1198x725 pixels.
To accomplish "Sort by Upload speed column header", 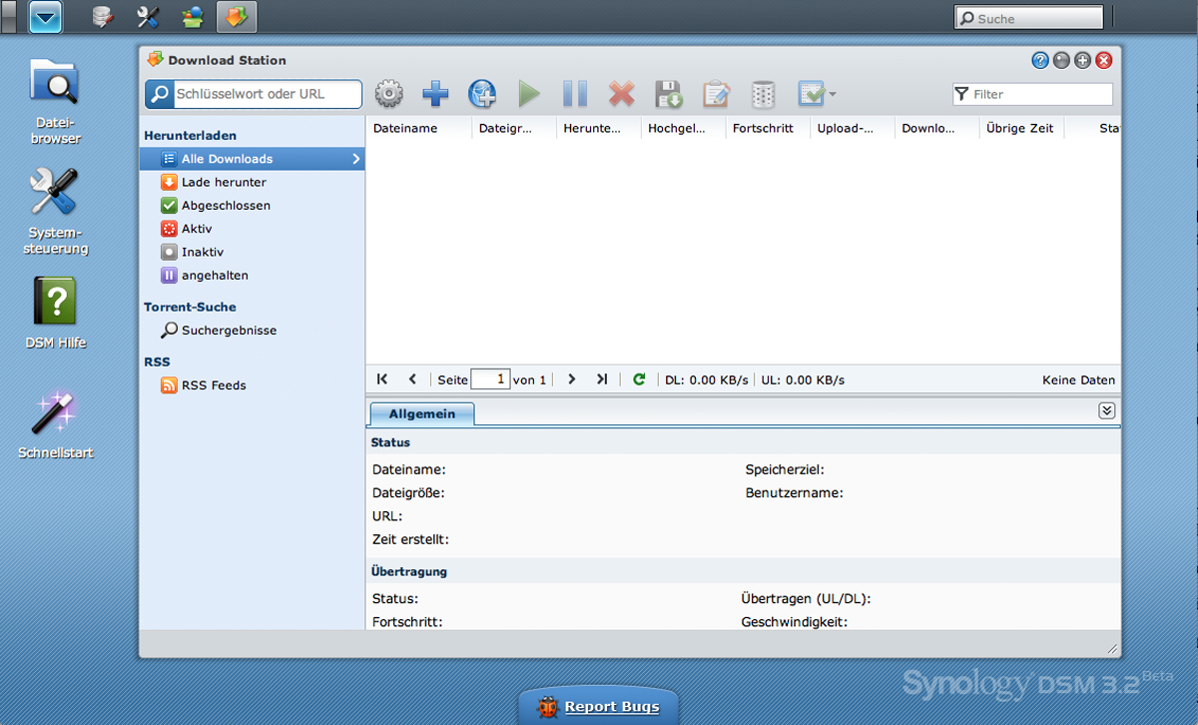I will [852, 128].
